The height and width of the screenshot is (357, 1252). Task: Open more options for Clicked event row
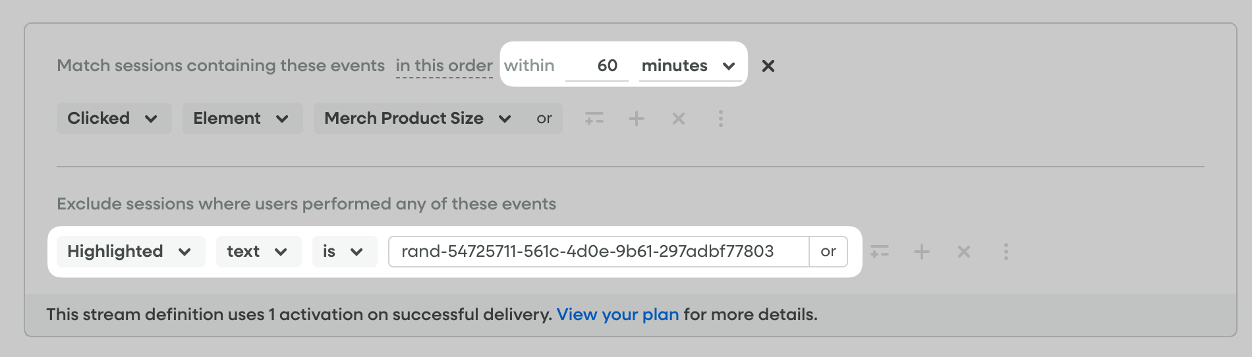pyautogui.click(x=721, y=119)
